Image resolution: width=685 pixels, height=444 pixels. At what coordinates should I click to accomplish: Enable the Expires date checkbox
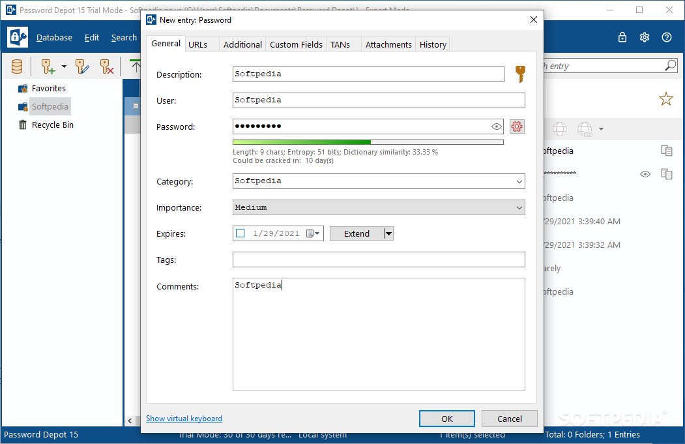(240, 233)
